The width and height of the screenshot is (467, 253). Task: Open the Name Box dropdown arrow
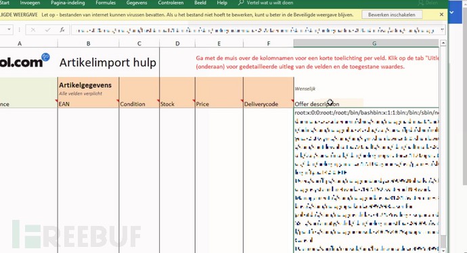[9, 30]
